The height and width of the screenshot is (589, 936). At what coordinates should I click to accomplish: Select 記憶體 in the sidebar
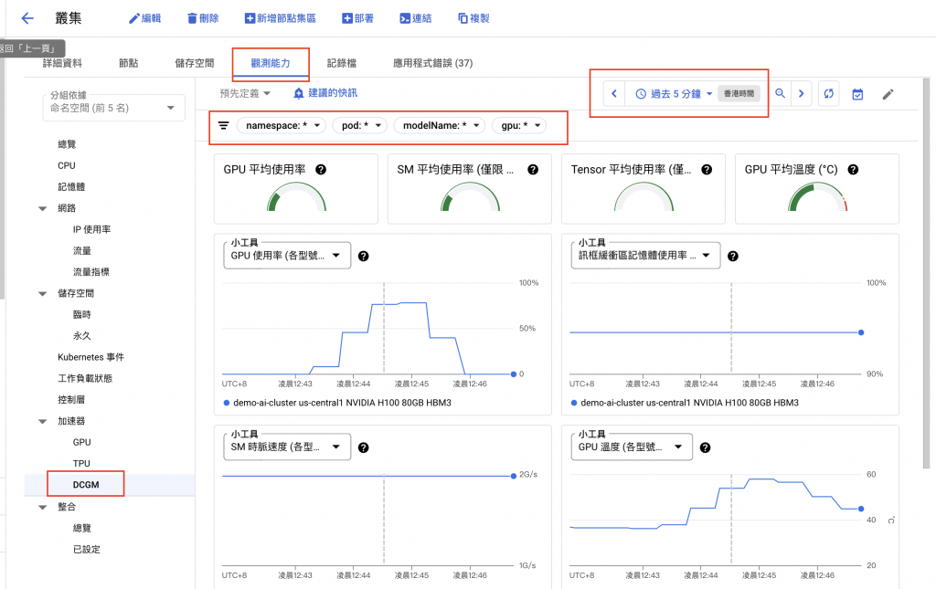coord(71,187)
